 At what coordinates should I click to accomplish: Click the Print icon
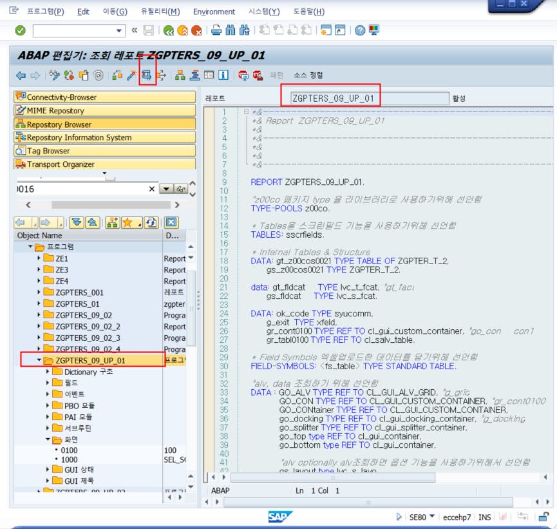(x=216, y=30)
